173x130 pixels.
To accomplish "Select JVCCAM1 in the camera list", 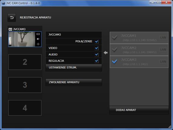I will (x=139, y=38).
